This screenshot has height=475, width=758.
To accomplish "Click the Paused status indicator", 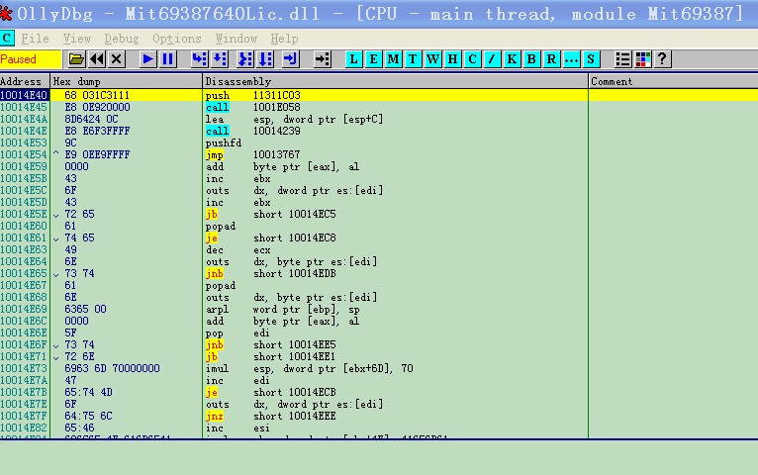I will click(31, 59).
